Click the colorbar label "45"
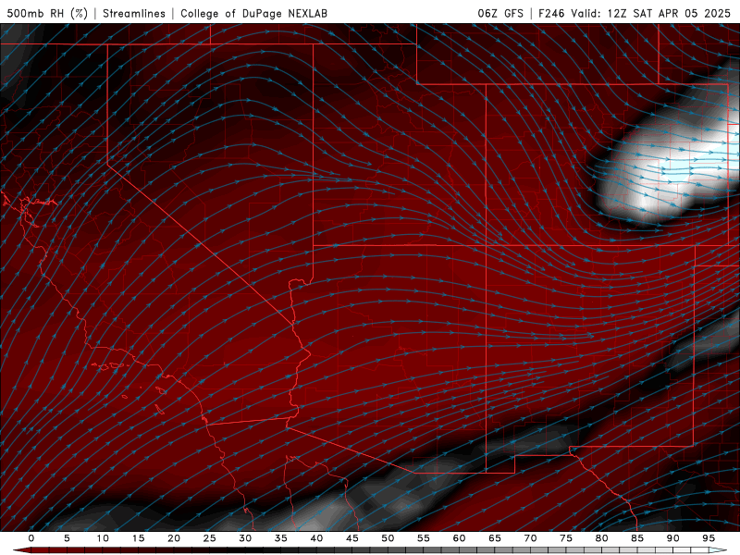740x555 pixels. (352, 538)
